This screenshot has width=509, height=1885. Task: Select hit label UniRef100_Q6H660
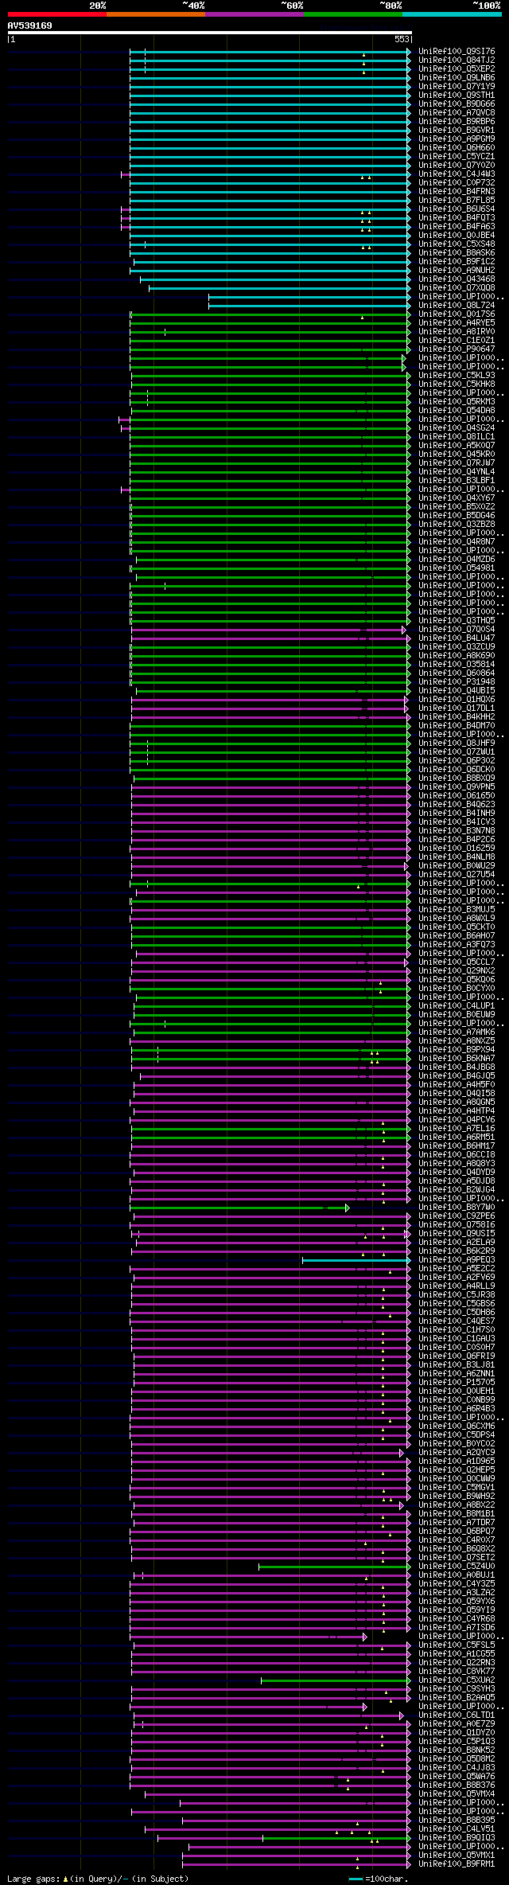[457, 147]
